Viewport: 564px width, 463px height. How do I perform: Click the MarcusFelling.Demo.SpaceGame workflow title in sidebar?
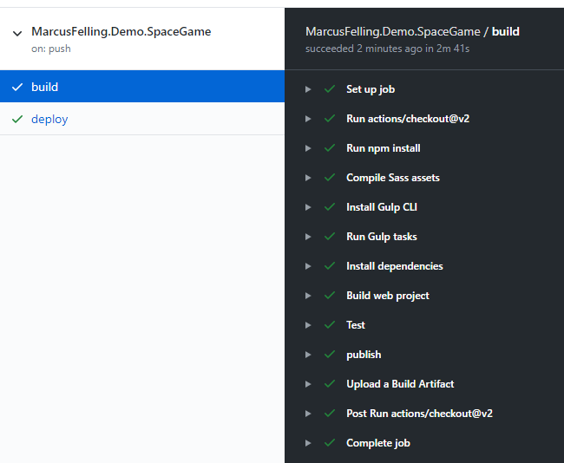121,31
